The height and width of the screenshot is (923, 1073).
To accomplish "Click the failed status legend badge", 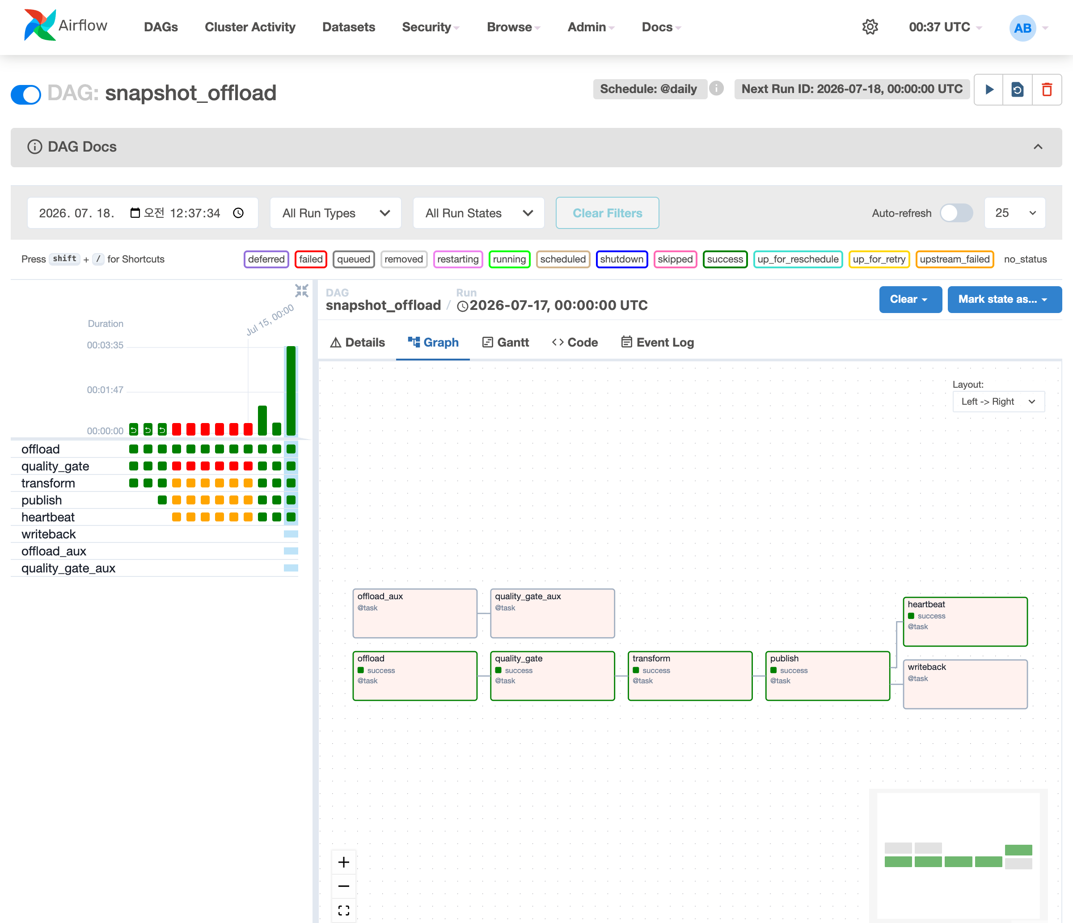I will point(311,259).
